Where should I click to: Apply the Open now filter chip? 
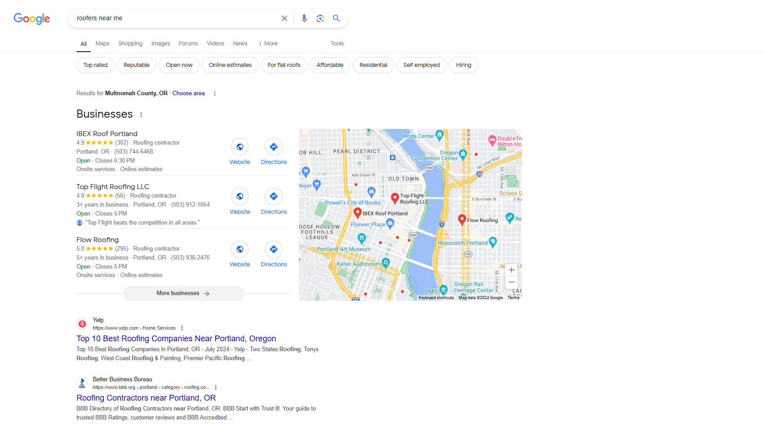click(179, 65)
